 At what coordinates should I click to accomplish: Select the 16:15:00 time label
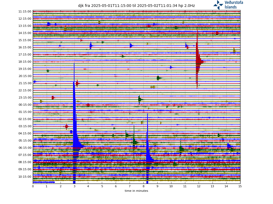[25, 47]
